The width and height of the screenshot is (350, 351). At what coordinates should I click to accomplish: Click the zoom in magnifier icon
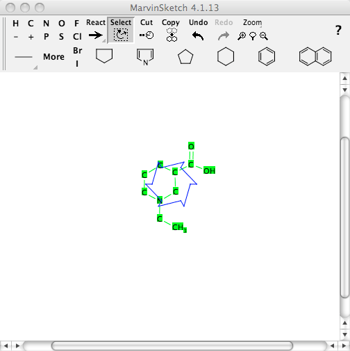tap(242, 36)
